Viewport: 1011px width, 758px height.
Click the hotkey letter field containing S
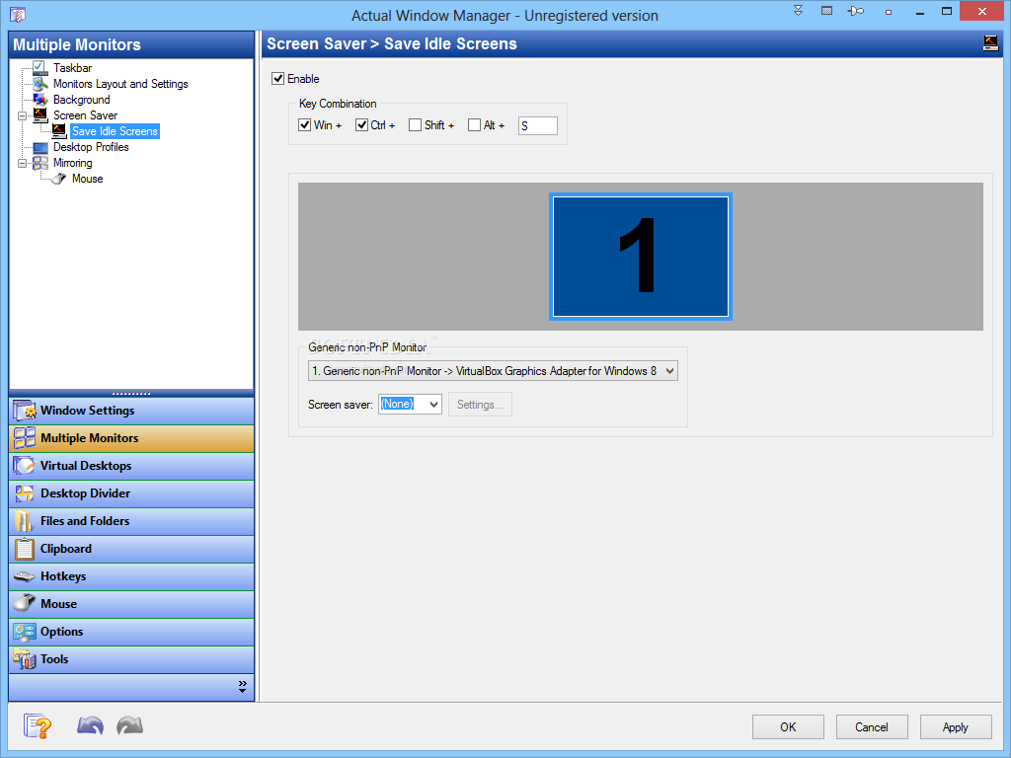(x=538, y=125)
